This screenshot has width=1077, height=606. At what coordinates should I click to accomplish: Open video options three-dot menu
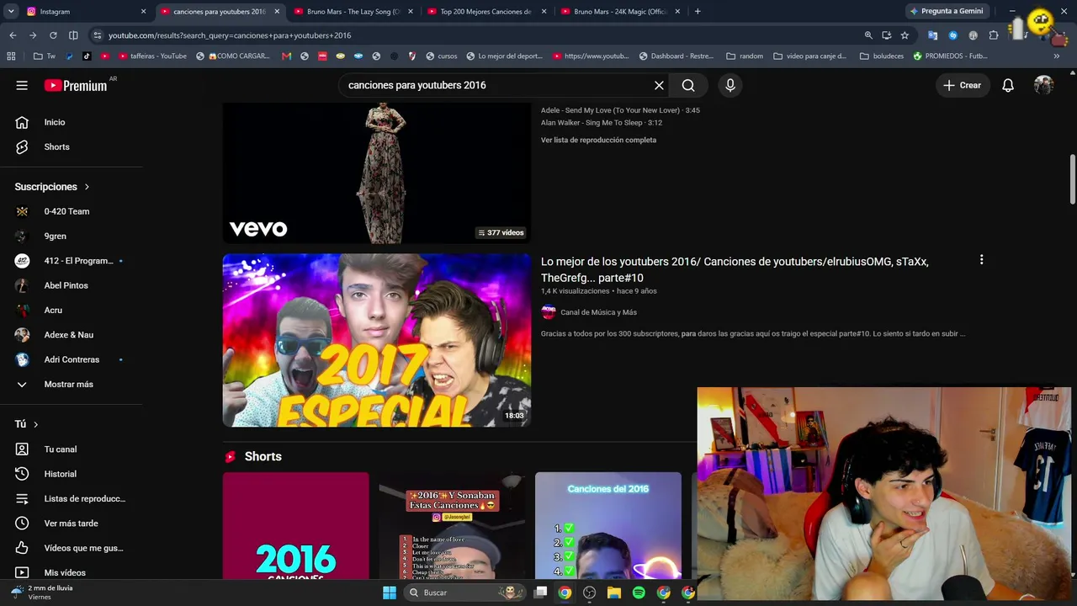tap(981, 260)
